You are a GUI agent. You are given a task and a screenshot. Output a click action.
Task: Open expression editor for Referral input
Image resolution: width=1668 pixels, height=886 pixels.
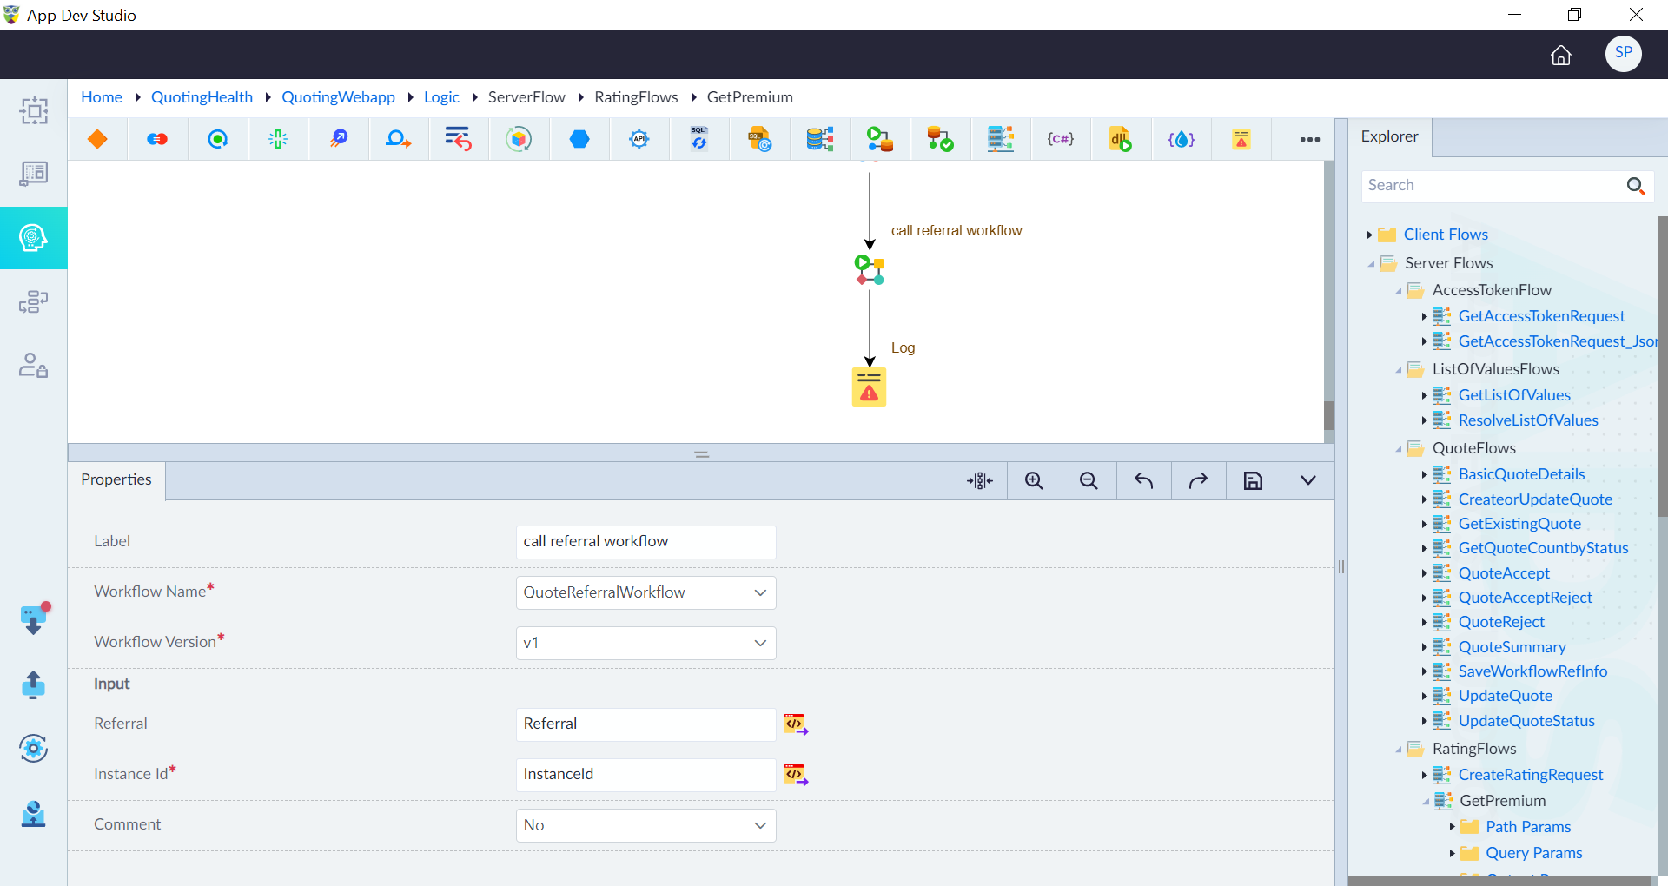click(796, 724)
